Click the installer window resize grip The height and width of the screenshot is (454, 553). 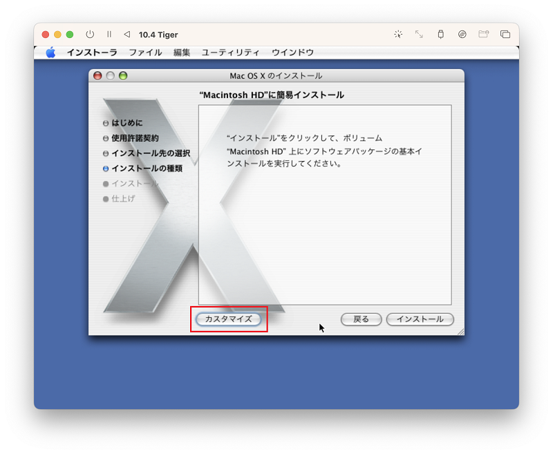460,331
